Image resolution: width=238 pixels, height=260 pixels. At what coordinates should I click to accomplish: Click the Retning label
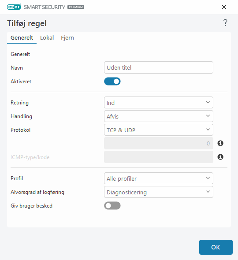coord(19,103)
